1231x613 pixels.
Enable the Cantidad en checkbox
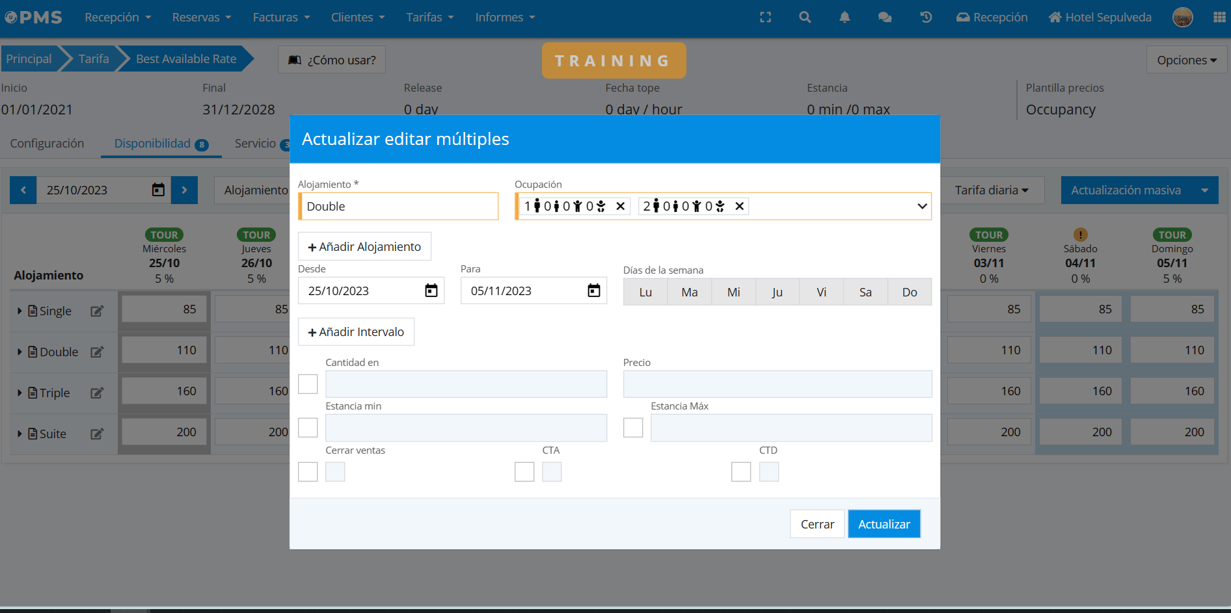click(x=308, y=384)
